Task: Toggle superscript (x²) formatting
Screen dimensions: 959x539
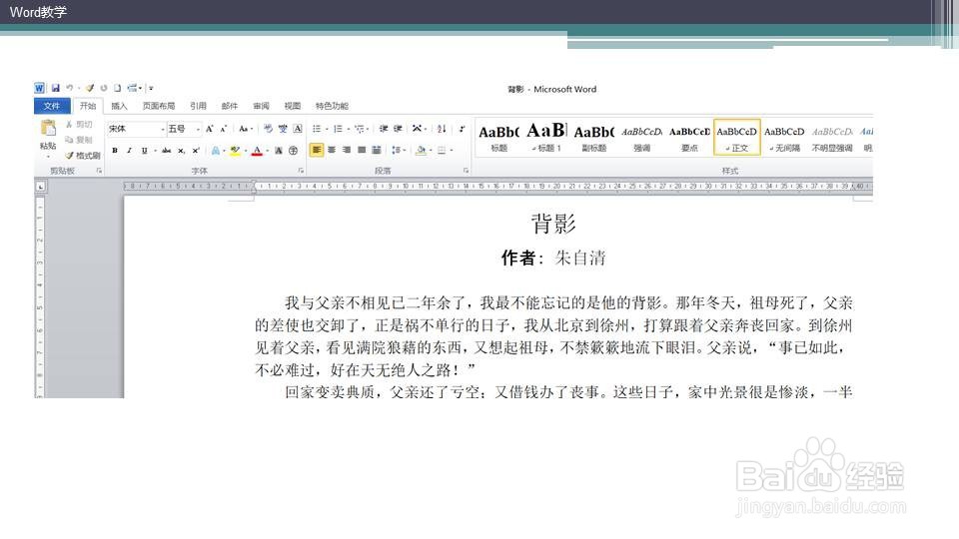Action: (x=196, y=151)
